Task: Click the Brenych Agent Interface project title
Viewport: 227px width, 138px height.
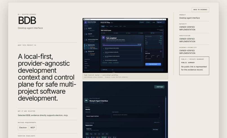Action: (x=99, y=101)
